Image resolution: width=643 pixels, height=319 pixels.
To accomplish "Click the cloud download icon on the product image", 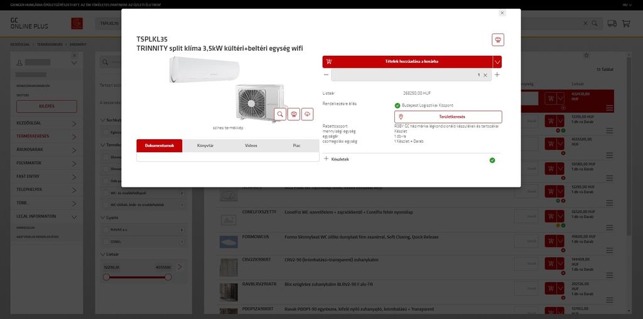I will tap(307, 114).
